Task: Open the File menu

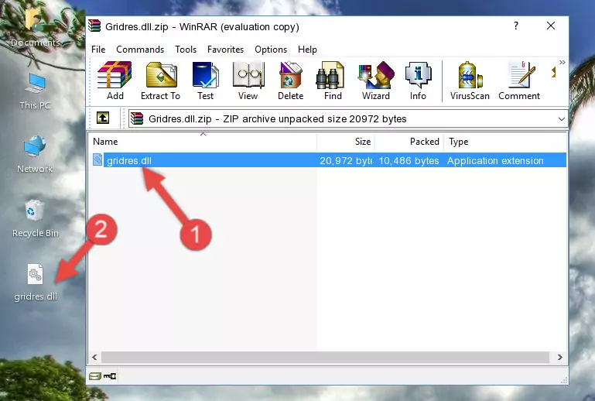Action: (x=98, y=50)
